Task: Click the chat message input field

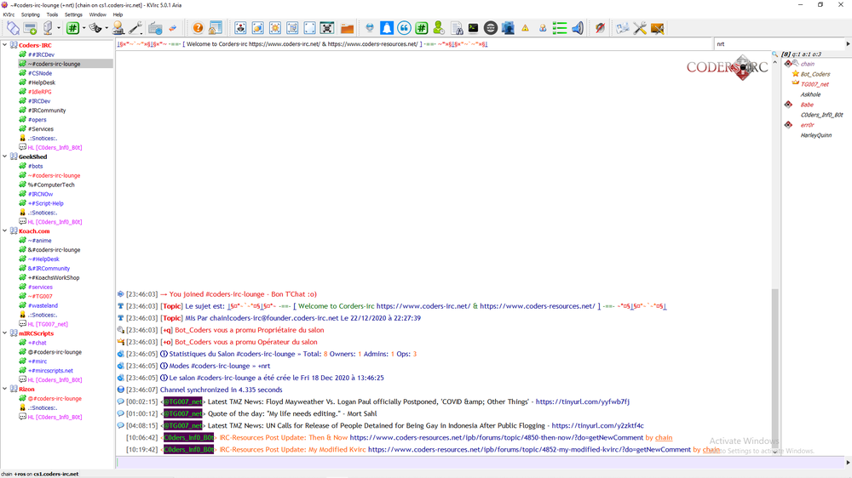Action: click(x=443, y=463)
